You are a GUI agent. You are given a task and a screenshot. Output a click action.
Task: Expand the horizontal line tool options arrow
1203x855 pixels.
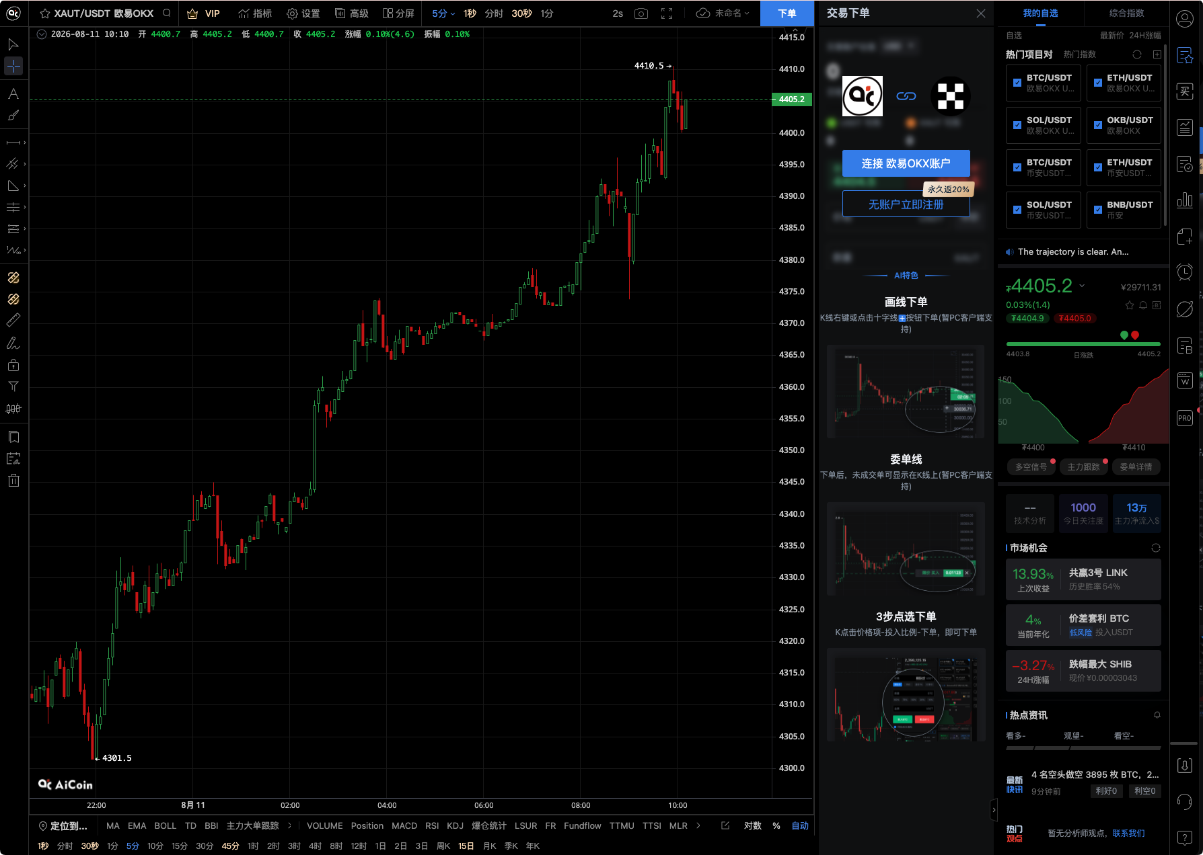[25, 142]
